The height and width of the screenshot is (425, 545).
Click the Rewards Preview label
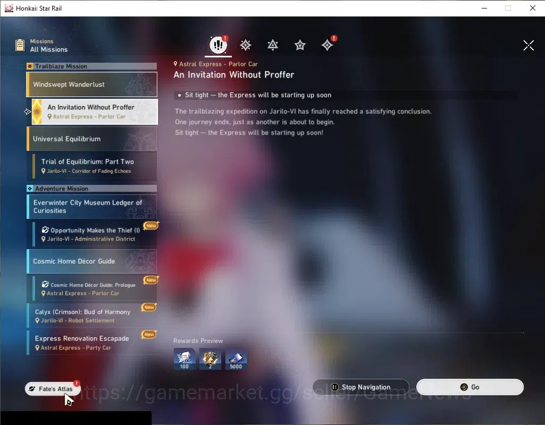tap(198, 341)
